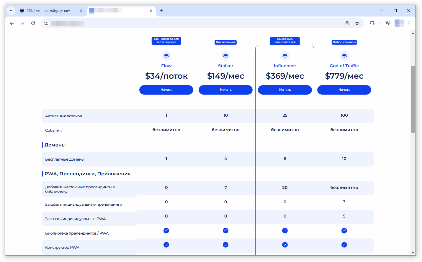Click God of Traffic checkmark for Библиотека прелендингов
Screen dimensions: 422x262
344,230
